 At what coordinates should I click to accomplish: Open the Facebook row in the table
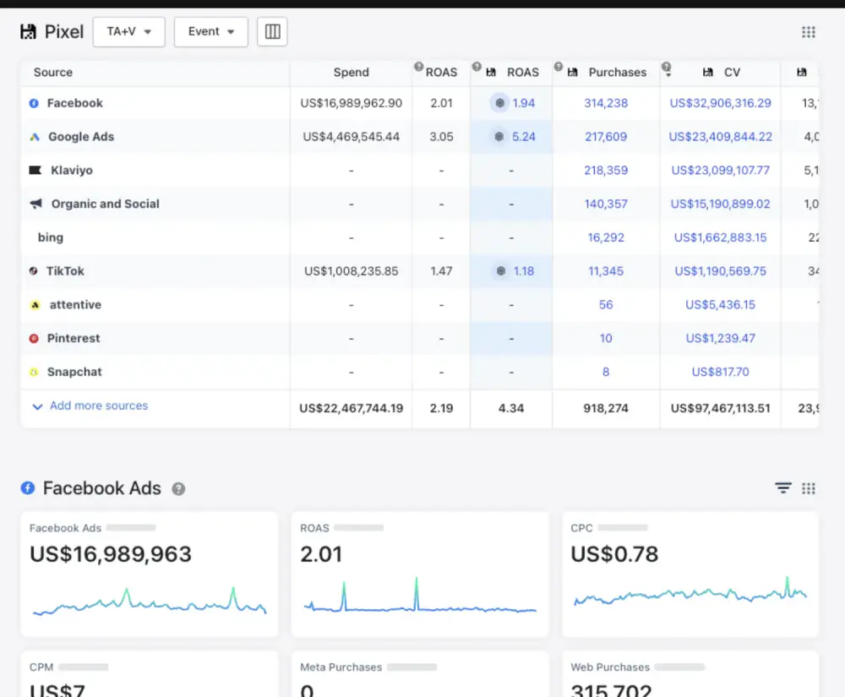click(x=419, y=103)
